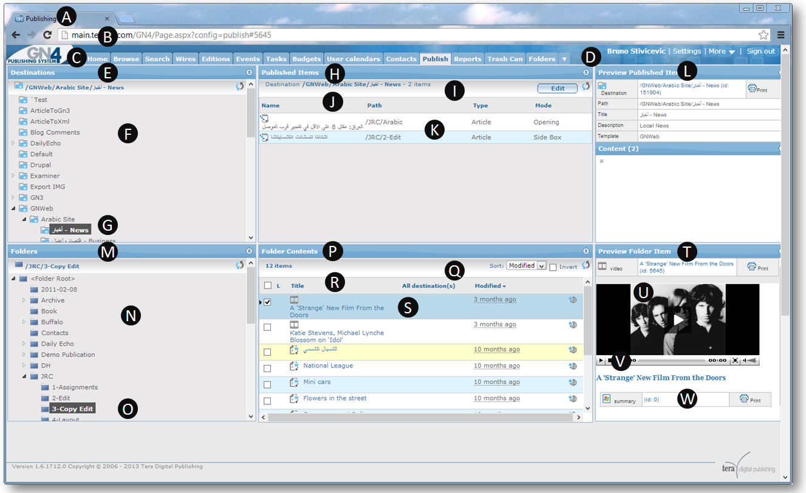Click publish globe icon for 'Strange' New Film row
This screenshot has width=806, height=493.
point(572,300)
